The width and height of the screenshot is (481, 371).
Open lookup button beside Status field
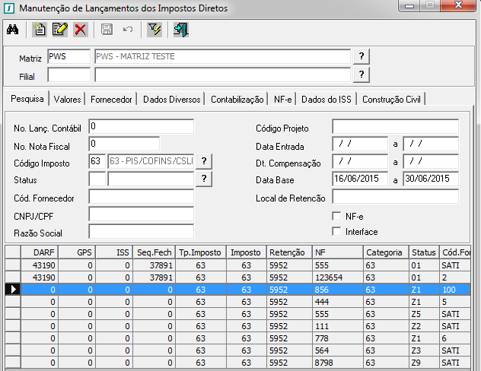pyautogui.click(x=204, y=178)
